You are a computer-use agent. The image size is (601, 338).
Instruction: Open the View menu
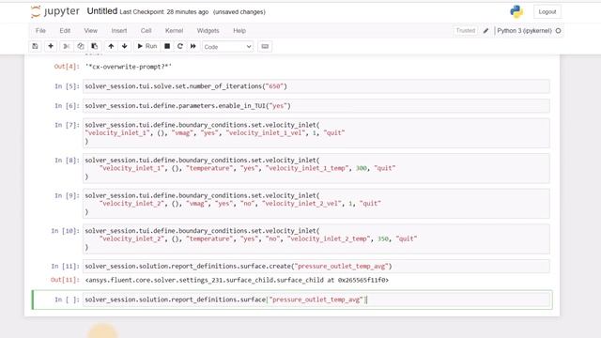91,31
